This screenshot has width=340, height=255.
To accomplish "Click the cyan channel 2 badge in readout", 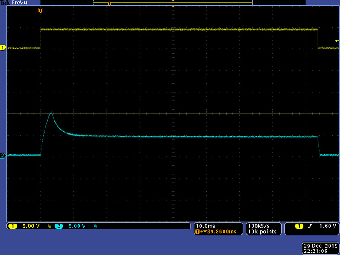I will (59, 226).
